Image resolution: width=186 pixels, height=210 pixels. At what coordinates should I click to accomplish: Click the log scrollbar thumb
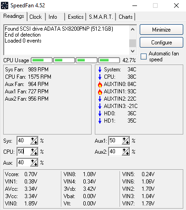coord(132,43)
